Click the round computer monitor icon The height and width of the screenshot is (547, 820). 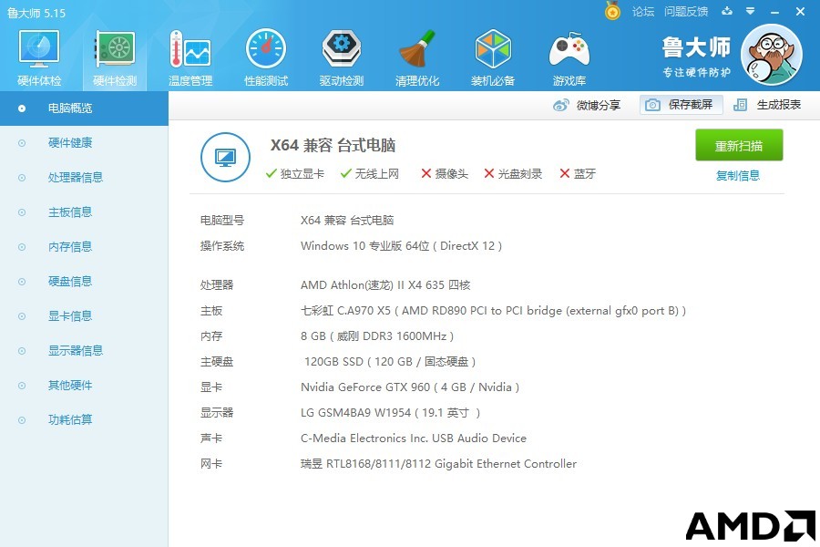[x=225, y=157]
